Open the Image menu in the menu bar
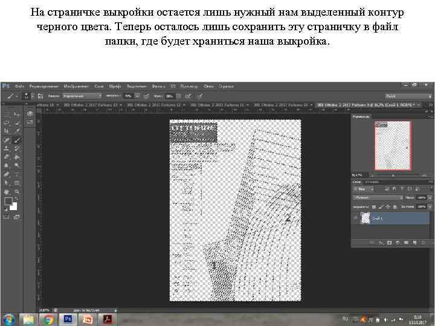This screenshot has height=326, width=435. [x=76, y=86]
